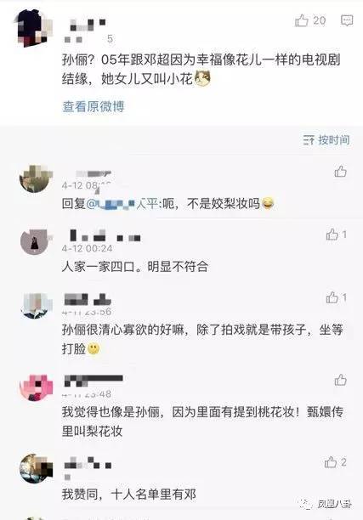Open avatar of the 清心寡欲 commenter

[37, 305]
